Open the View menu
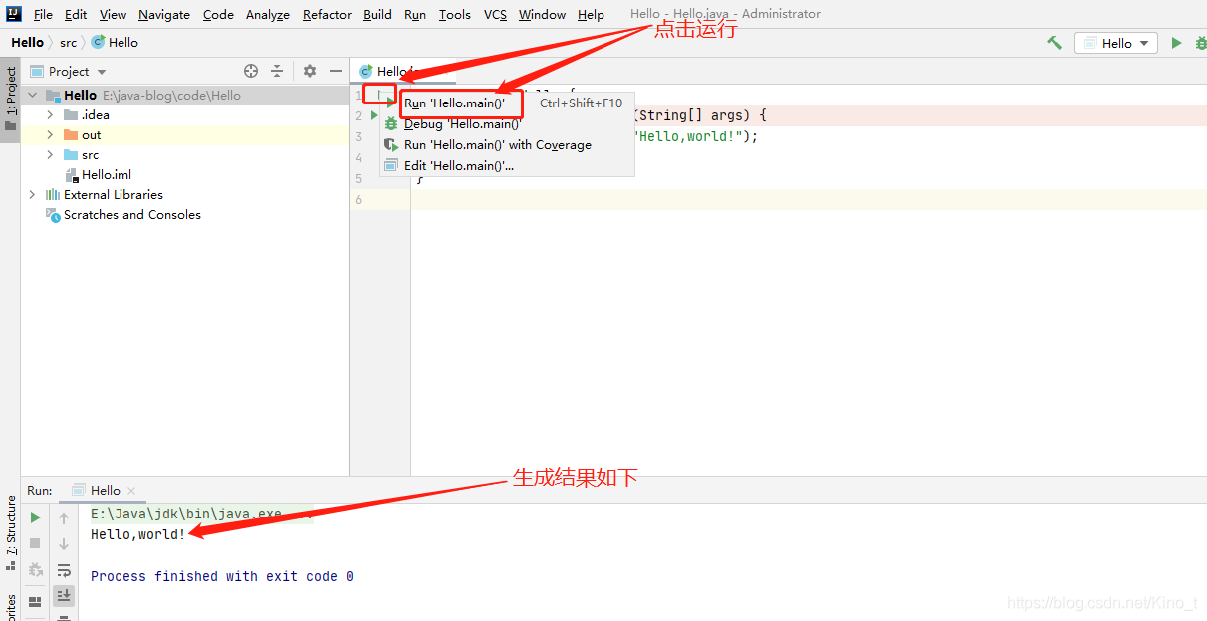The image size is (1207, 621). tap(113, 15)
